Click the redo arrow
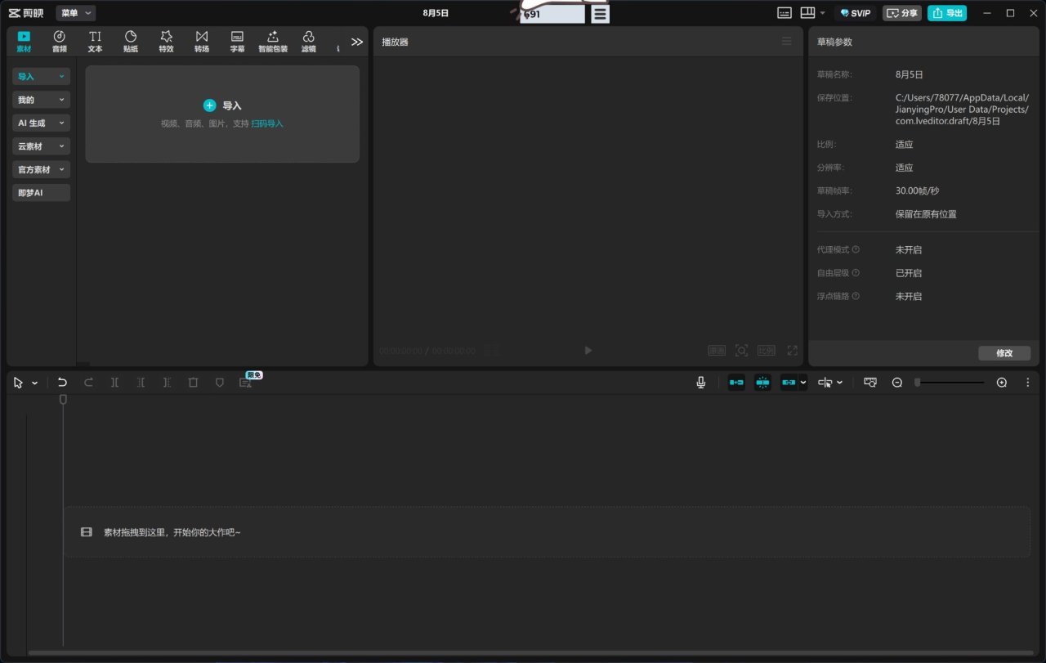 coord(88,382)
